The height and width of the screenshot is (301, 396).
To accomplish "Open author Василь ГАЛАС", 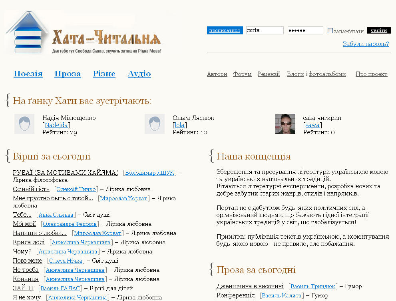I will [60, 288].
